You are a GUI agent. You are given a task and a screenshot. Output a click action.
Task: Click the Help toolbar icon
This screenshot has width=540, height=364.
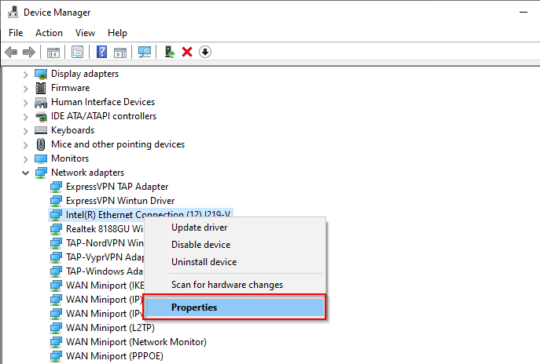(101, 52)
